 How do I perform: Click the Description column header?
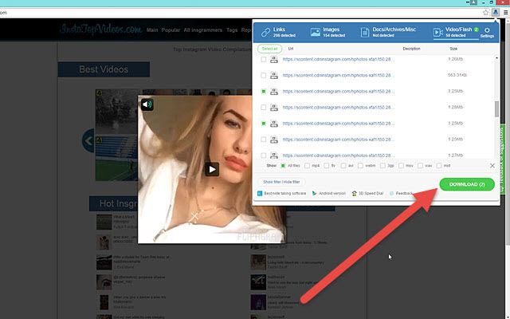coord(411,49)
